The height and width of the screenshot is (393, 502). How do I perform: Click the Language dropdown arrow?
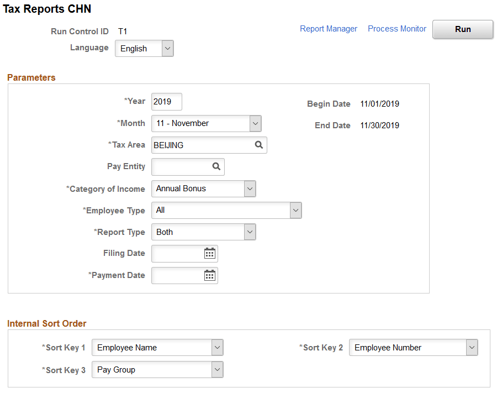pos(167,49)
